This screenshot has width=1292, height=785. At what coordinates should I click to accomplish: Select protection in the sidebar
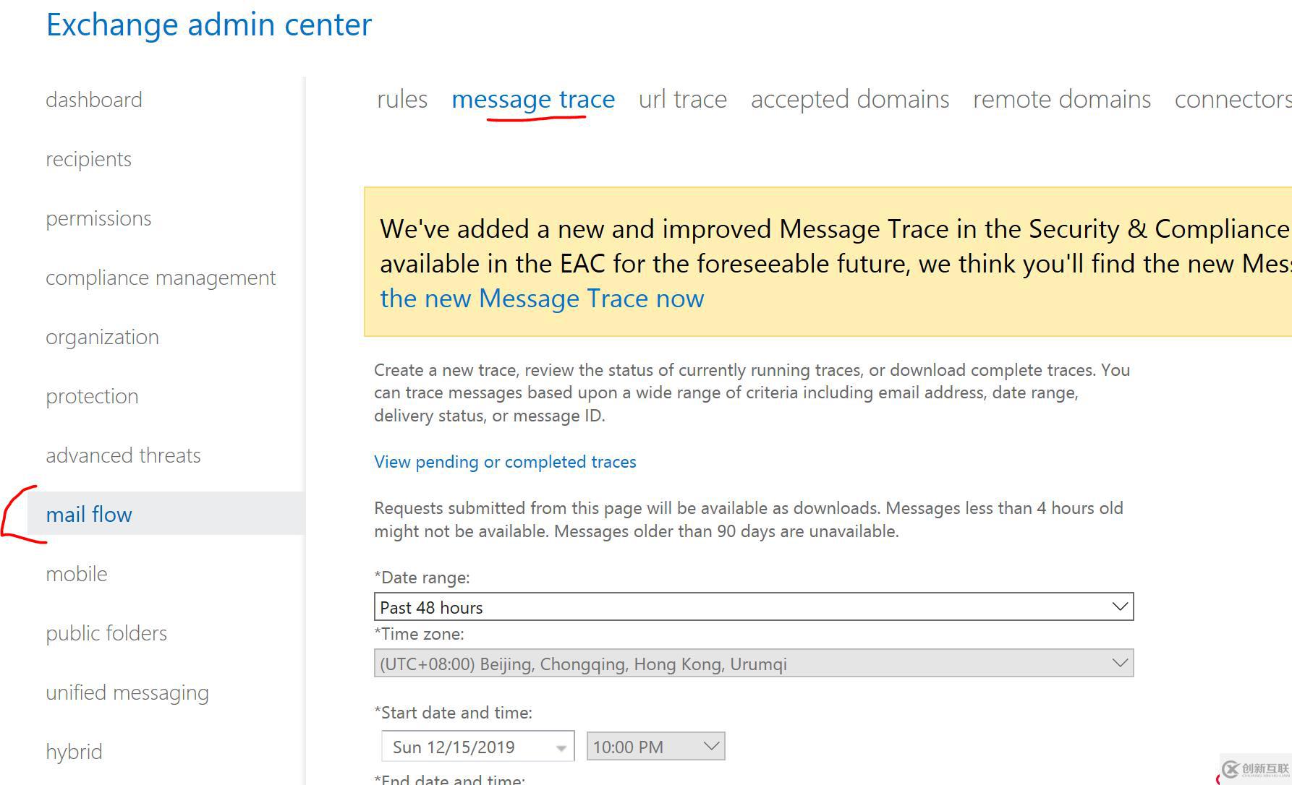coord(92,396)
